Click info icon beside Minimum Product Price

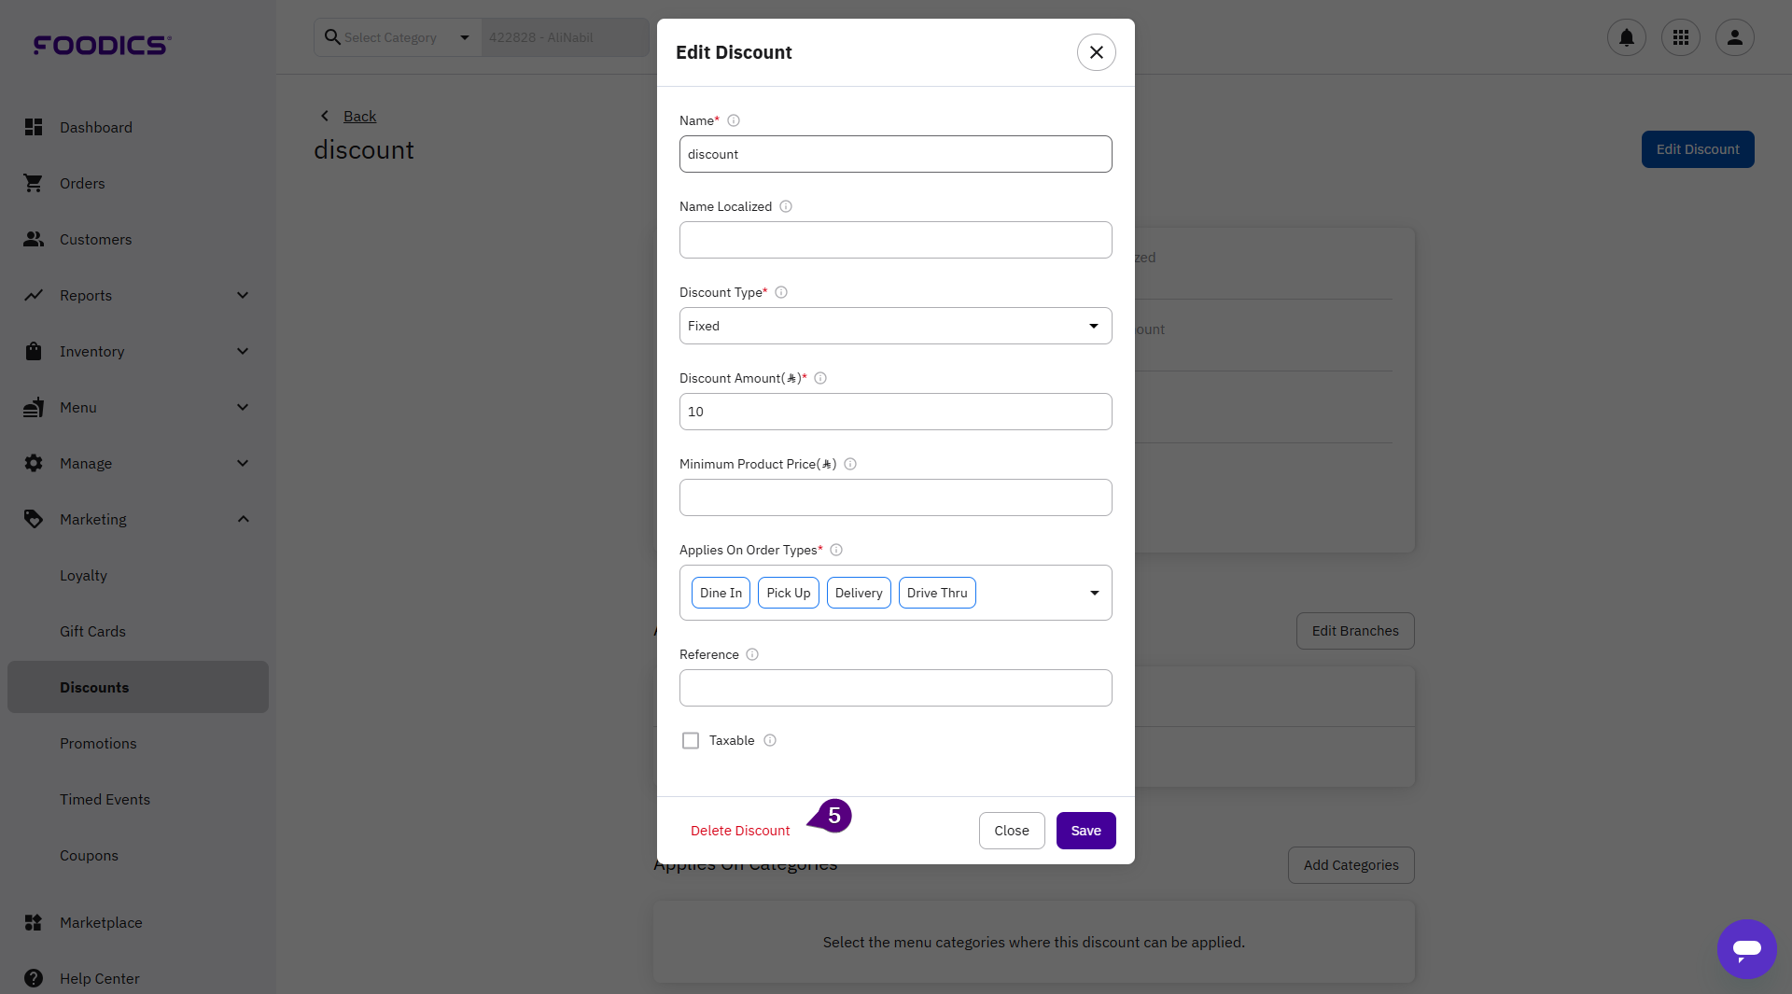pyautogui.click(x=850, y=464)
